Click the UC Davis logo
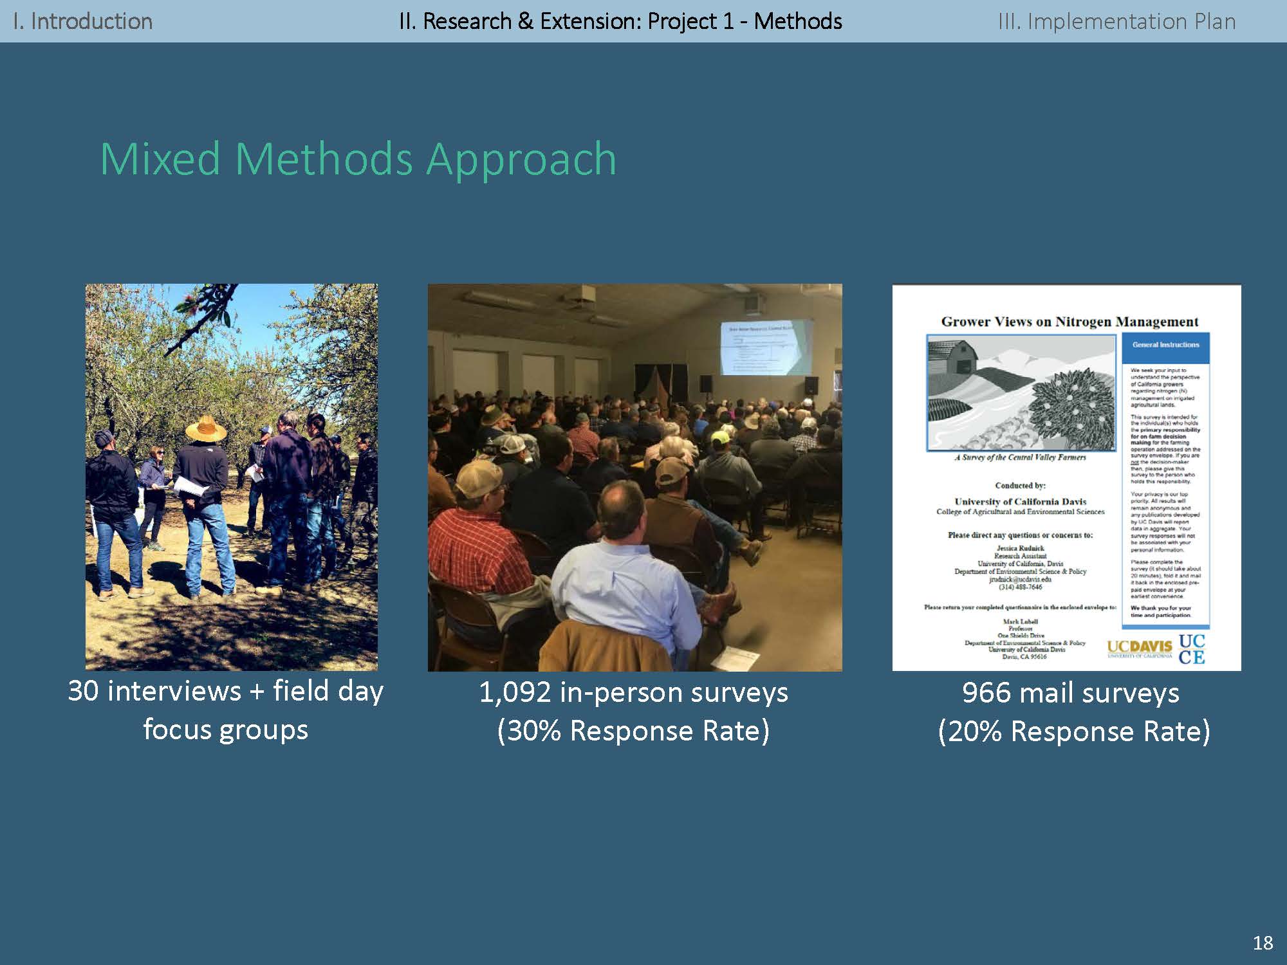Screen dimensions: 1287x965 (x=1140, y=647)
